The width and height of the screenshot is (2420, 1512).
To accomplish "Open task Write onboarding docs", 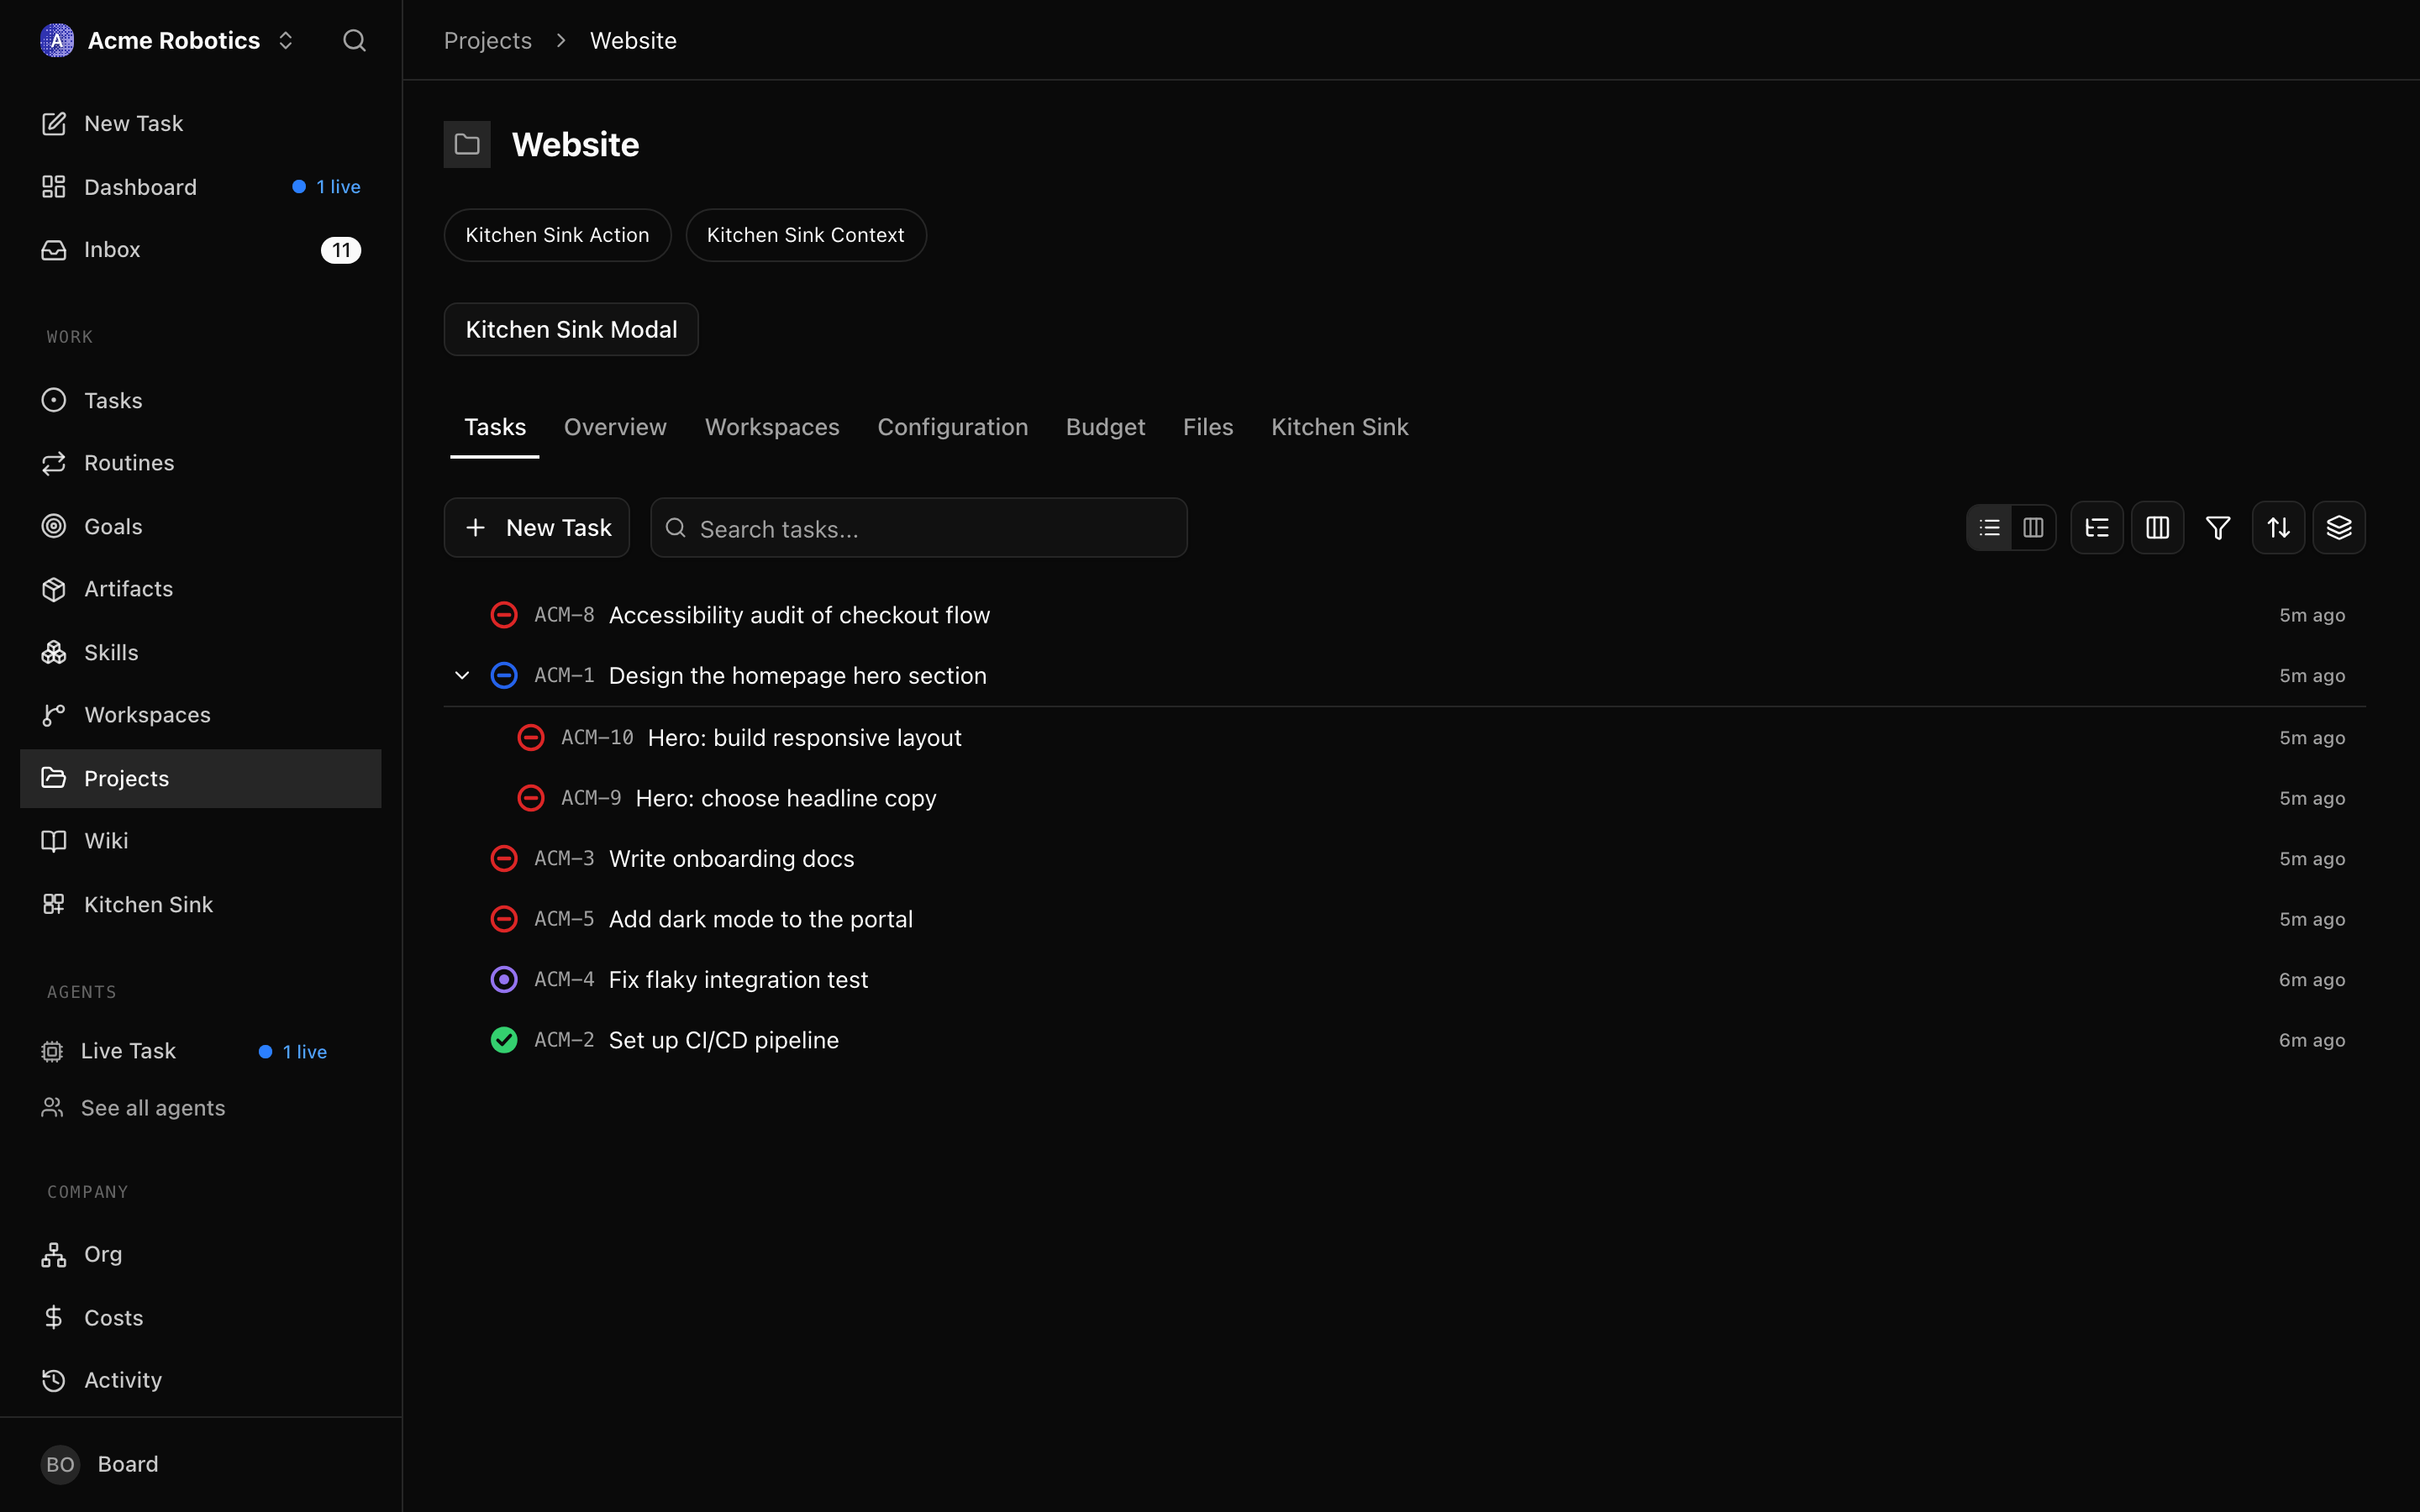I will click(x=1404, y=858).
